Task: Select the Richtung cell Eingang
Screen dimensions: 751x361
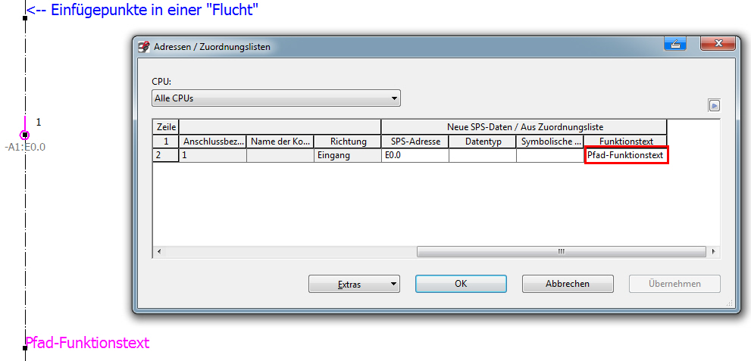Action: [x=347, y=155]
